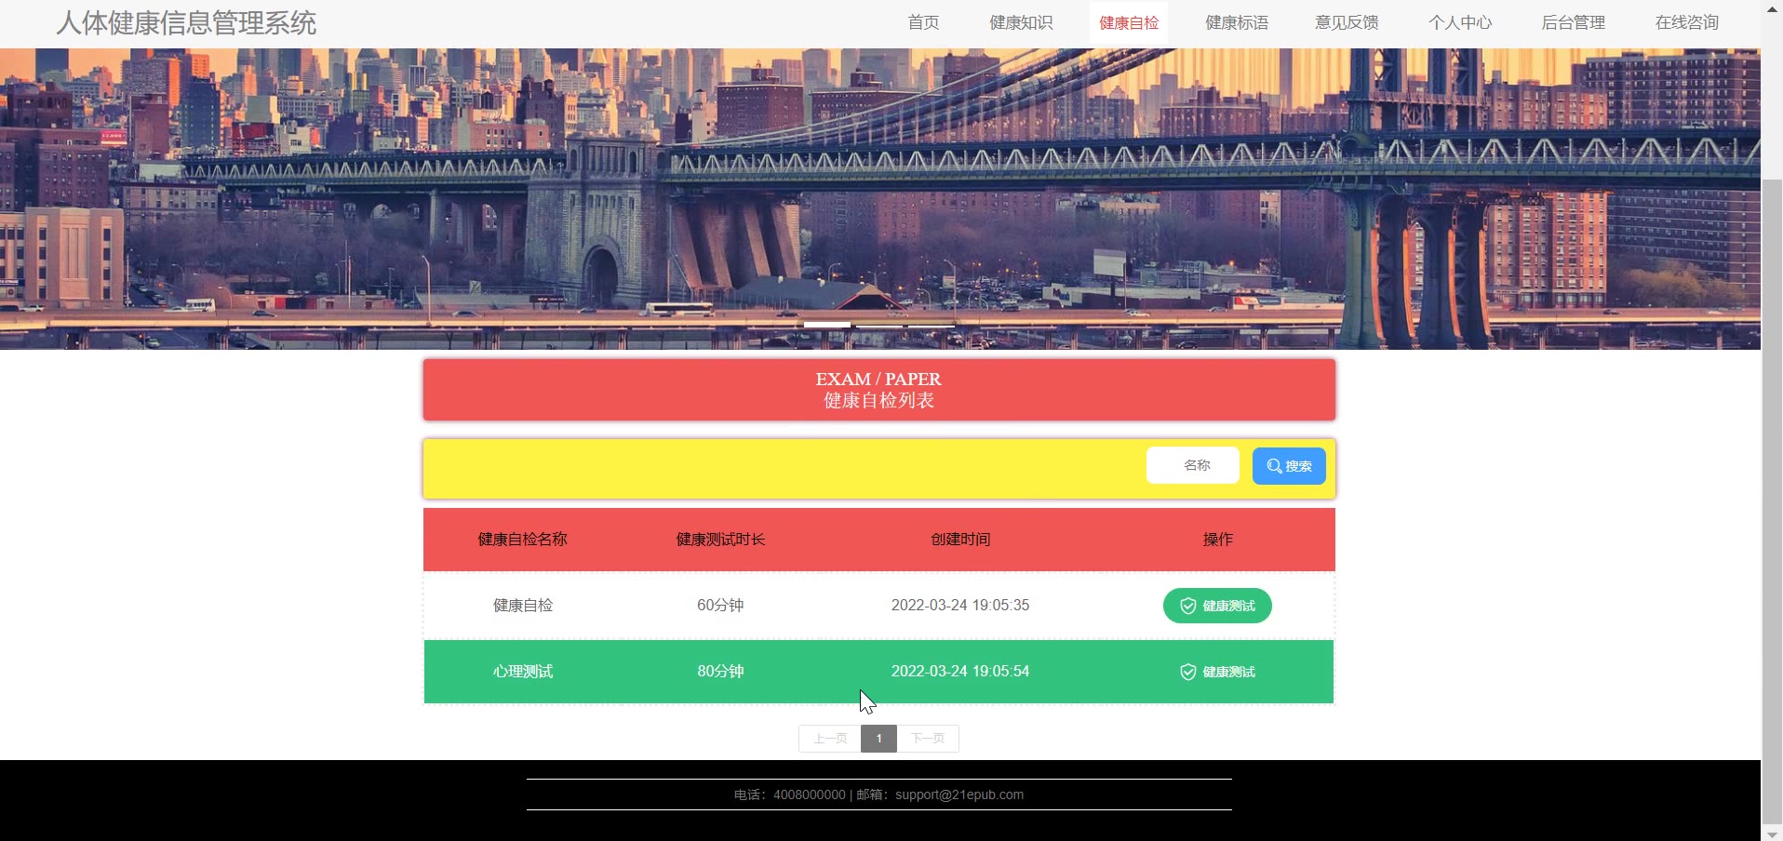
Task: Click the 健康自检名称 column header
Action: [523, 540]
